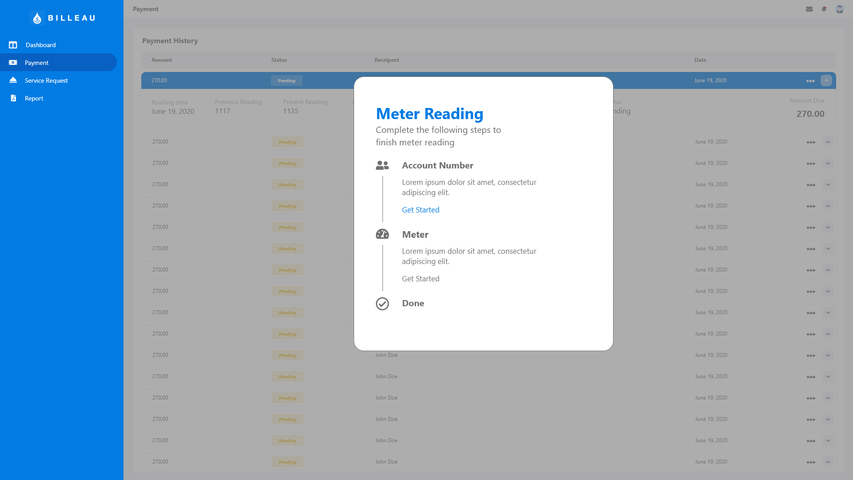Expand the second payment row chevron
Viewport: 853px width, 480px height.
click(x=828, y=142)
